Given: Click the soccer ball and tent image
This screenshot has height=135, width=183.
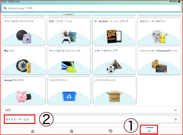Looking at the screenshot, I should click(114, 66).
